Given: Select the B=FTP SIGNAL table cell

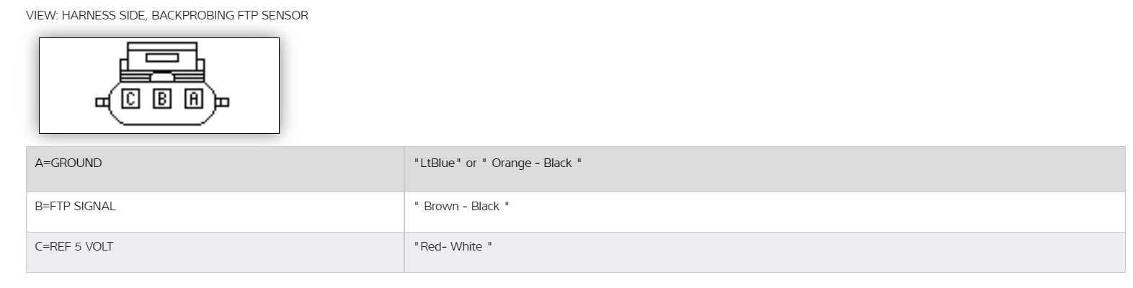Looking at the screenshot, I should coord(75,207).
